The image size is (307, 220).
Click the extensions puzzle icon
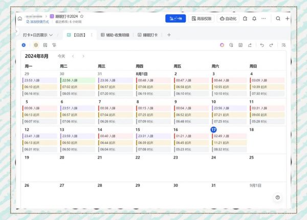pos(245,18)
